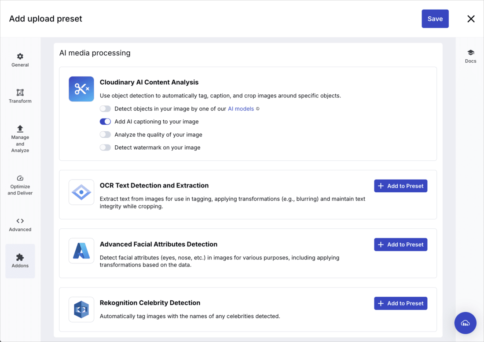Click the AI media processing heading
This screenshot has height=342, width=484.
pos(95,53)
